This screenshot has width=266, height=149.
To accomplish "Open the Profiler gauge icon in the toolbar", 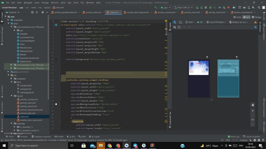I will [219, 8].
